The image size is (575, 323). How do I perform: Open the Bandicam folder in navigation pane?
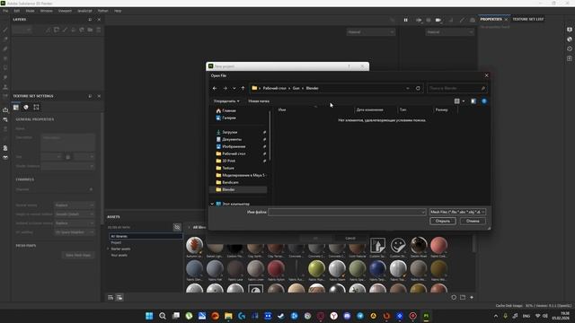230,182
